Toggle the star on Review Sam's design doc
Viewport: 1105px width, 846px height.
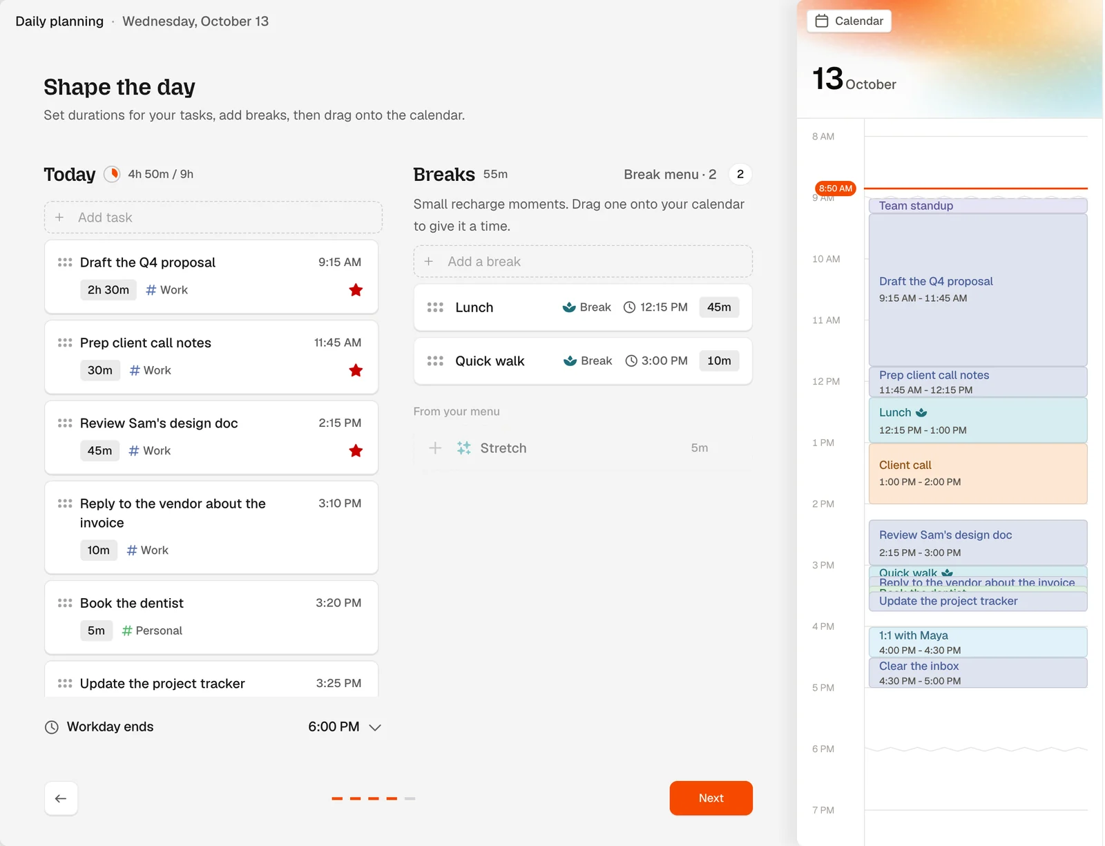[x=356, y=451]
